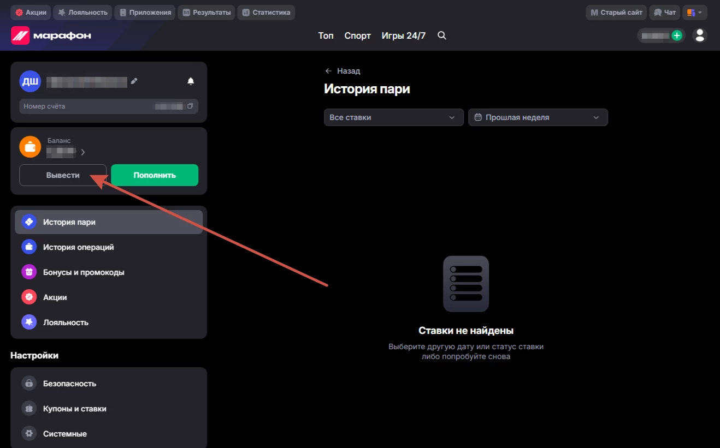
Task: Open Купоны и ставки settings
Action: tap(109, 409)
